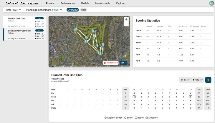
Task: Open the Time 2023 dropdown
Action: pos(13,10)
